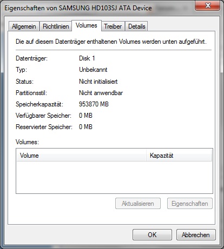Click the "Nicht anwendbar" value
Viewport: 224px width, 249px height.
click(x=101, y=93)
